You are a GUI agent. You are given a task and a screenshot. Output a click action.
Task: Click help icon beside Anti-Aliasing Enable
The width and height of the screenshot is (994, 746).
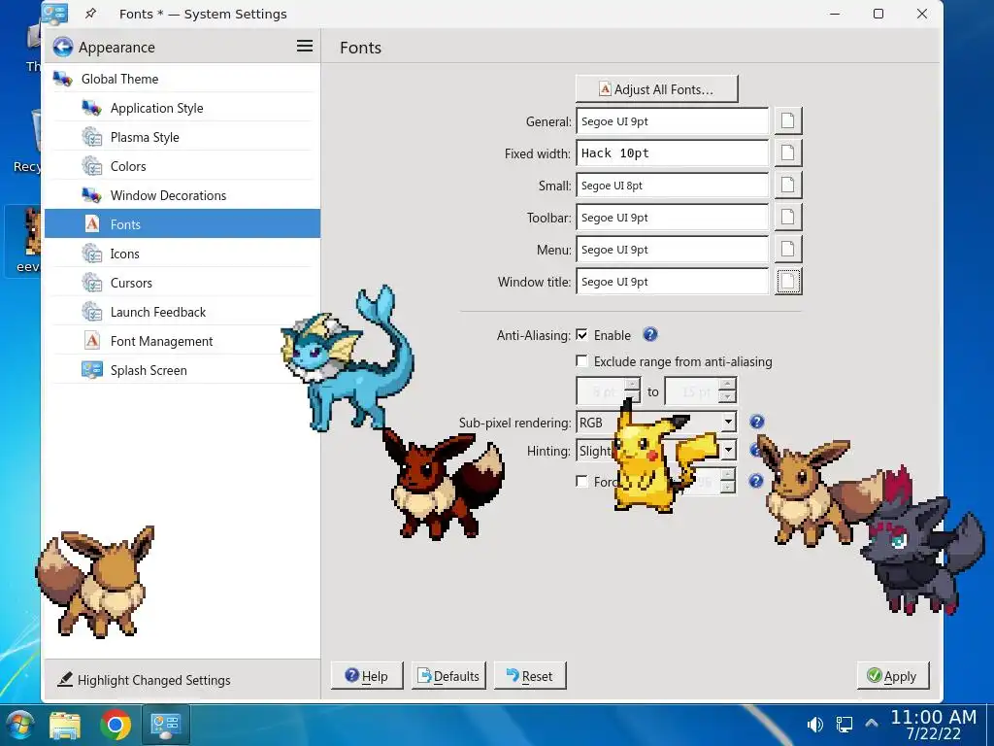[649, 334]
